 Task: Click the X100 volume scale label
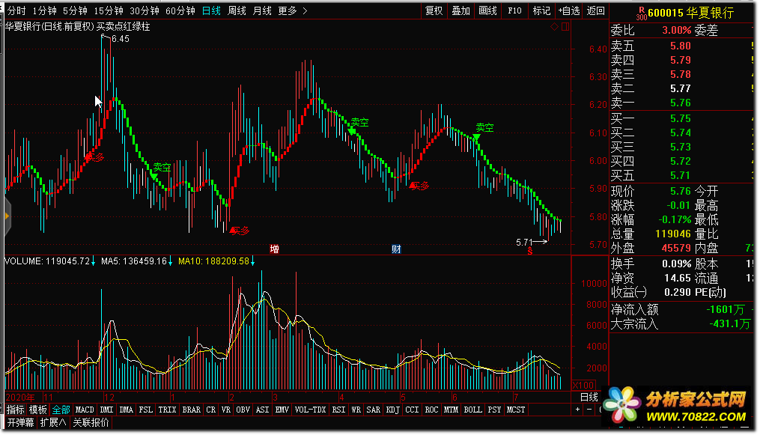coord(583,386)
